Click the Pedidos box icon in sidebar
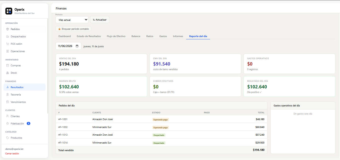340x160 pixels. [x=8, y=29]
